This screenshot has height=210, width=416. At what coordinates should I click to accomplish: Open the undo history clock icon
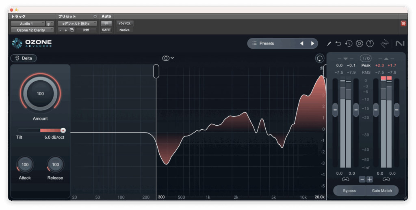point(349,43)
